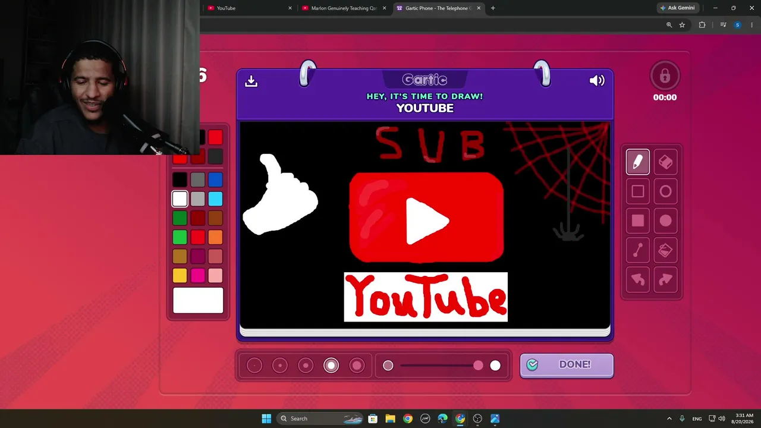Open the Chrome media controls
The width and height of the screenshot is (761, 428).
tap(723, 25)
